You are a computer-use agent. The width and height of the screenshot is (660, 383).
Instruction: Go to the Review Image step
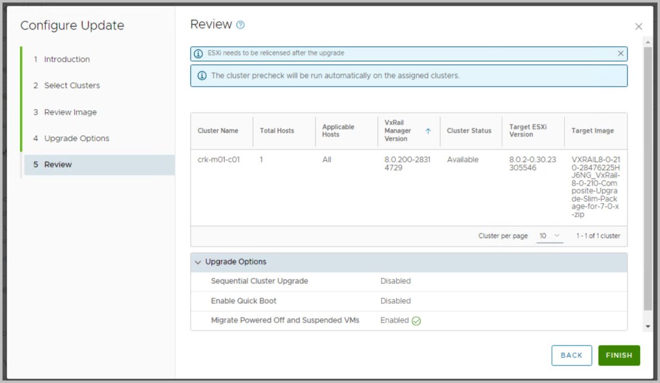pos(70,112)
